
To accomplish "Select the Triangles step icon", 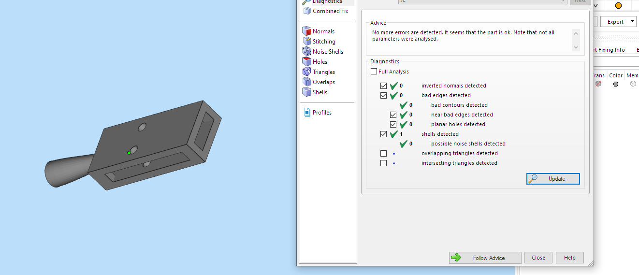I will click(306, 72).
